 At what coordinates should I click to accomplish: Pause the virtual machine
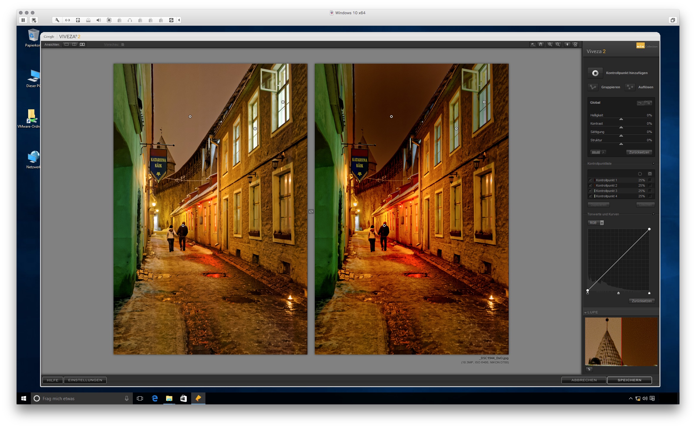tap(23, 20)
